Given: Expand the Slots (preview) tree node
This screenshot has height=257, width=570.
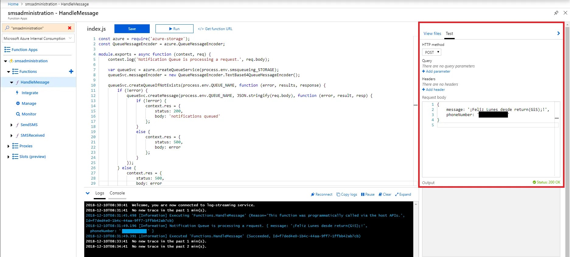Looking at the screenshot, I should coord(9,157).
